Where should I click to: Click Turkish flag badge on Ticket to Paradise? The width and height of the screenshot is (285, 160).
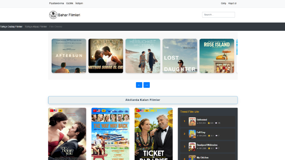click(138, 110)
